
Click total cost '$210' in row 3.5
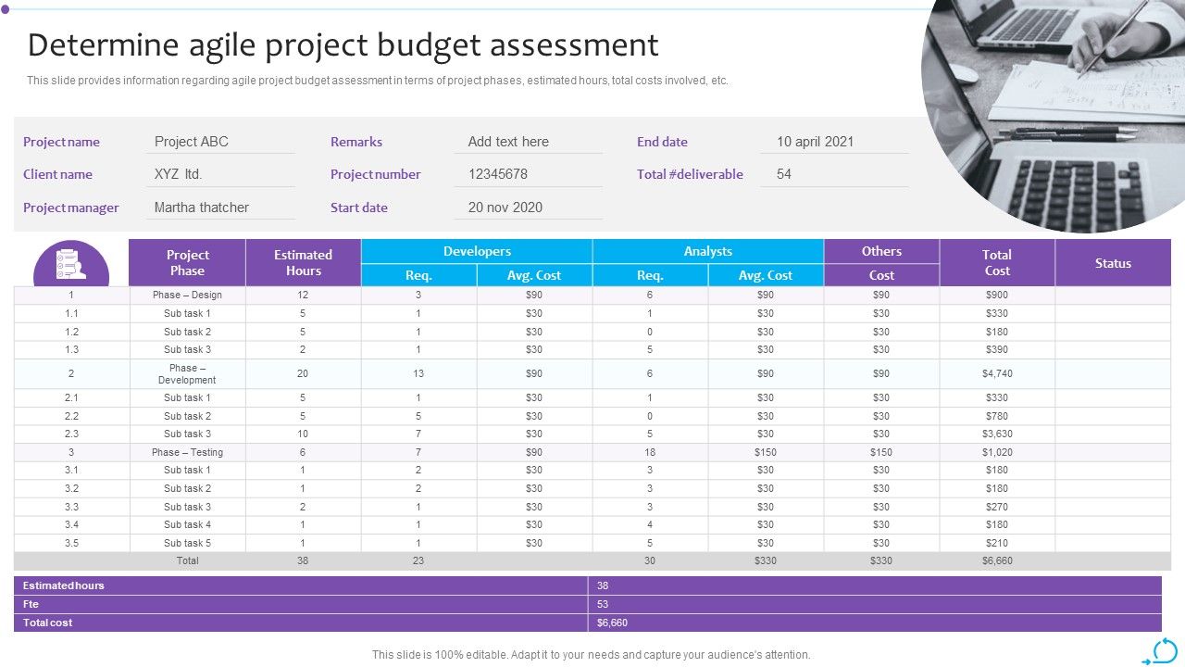997,543
